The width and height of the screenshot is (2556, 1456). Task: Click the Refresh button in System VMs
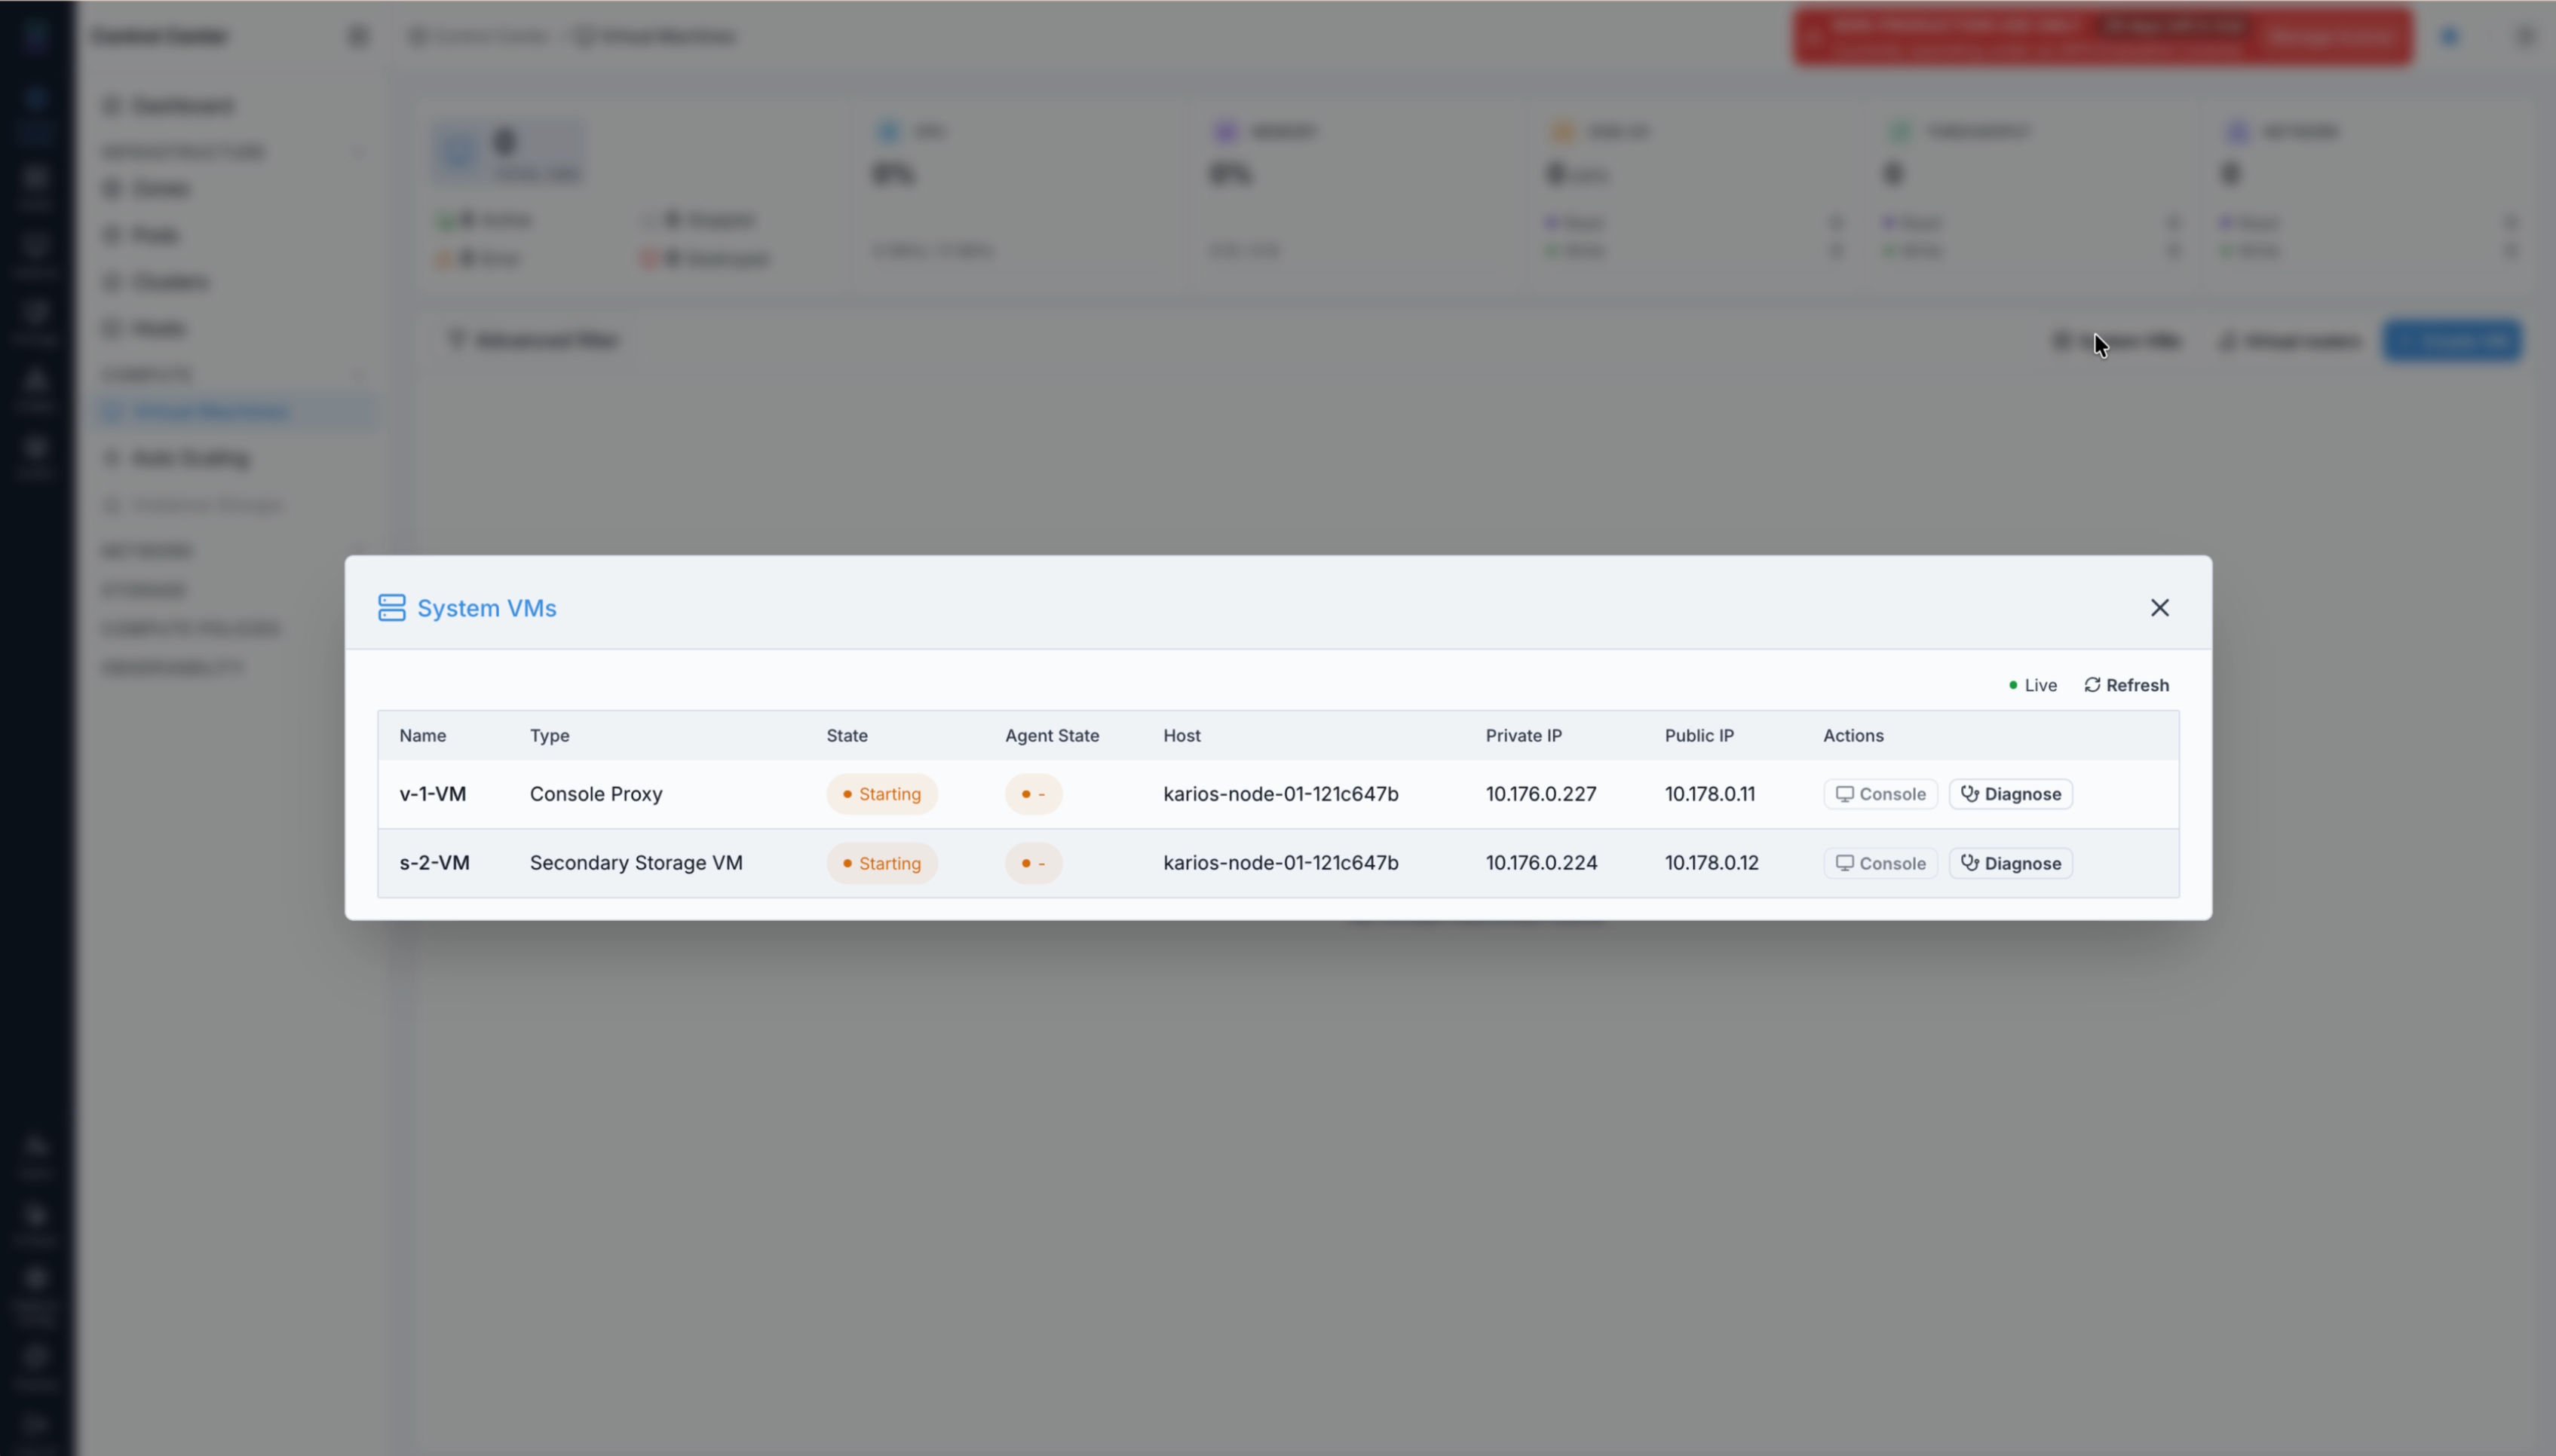click(2125, 685)
